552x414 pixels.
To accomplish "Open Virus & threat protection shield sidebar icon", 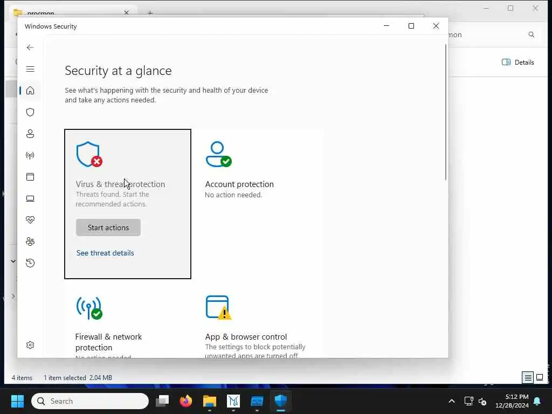I will click(30, 112).
